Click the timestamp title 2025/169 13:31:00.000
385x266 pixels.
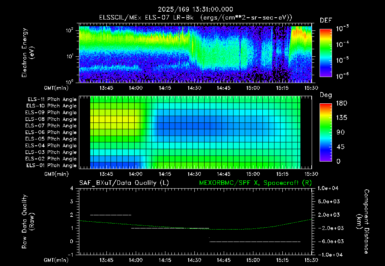pos(195,9)
